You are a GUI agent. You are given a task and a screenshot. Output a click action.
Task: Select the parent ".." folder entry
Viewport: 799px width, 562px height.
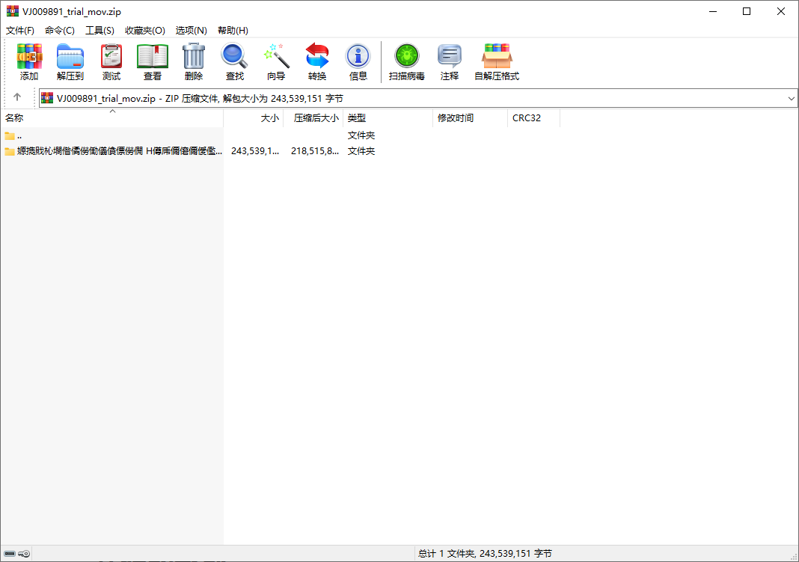tap(19, 135)
